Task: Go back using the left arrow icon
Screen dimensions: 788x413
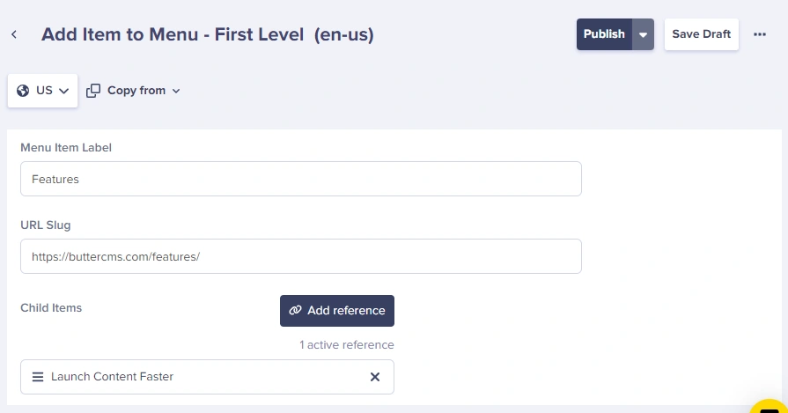Action: tap(14, 34)
